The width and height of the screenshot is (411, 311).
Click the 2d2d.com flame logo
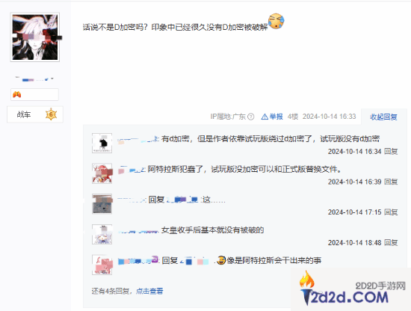[x=307, y=288]
